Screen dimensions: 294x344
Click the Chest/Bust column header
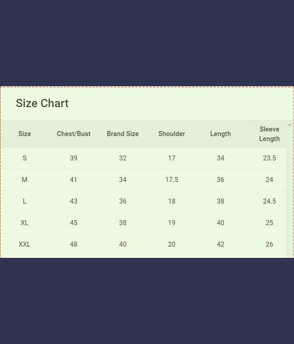point(74,134)
